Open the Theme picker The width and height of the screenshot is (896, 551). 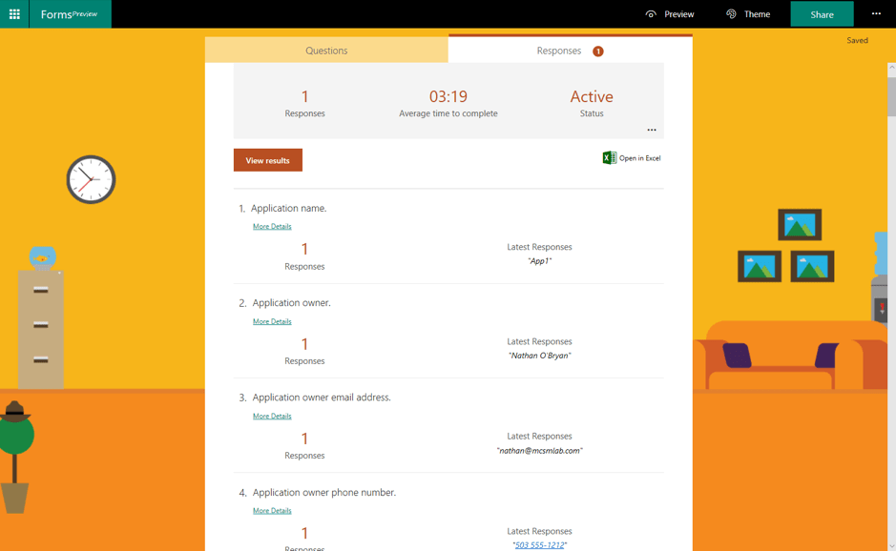749,13
